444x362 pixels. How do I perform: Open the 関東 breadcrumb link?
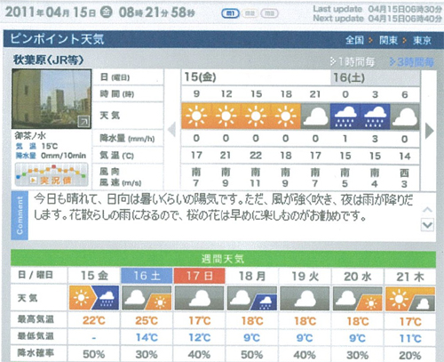[x=388, y=40]
